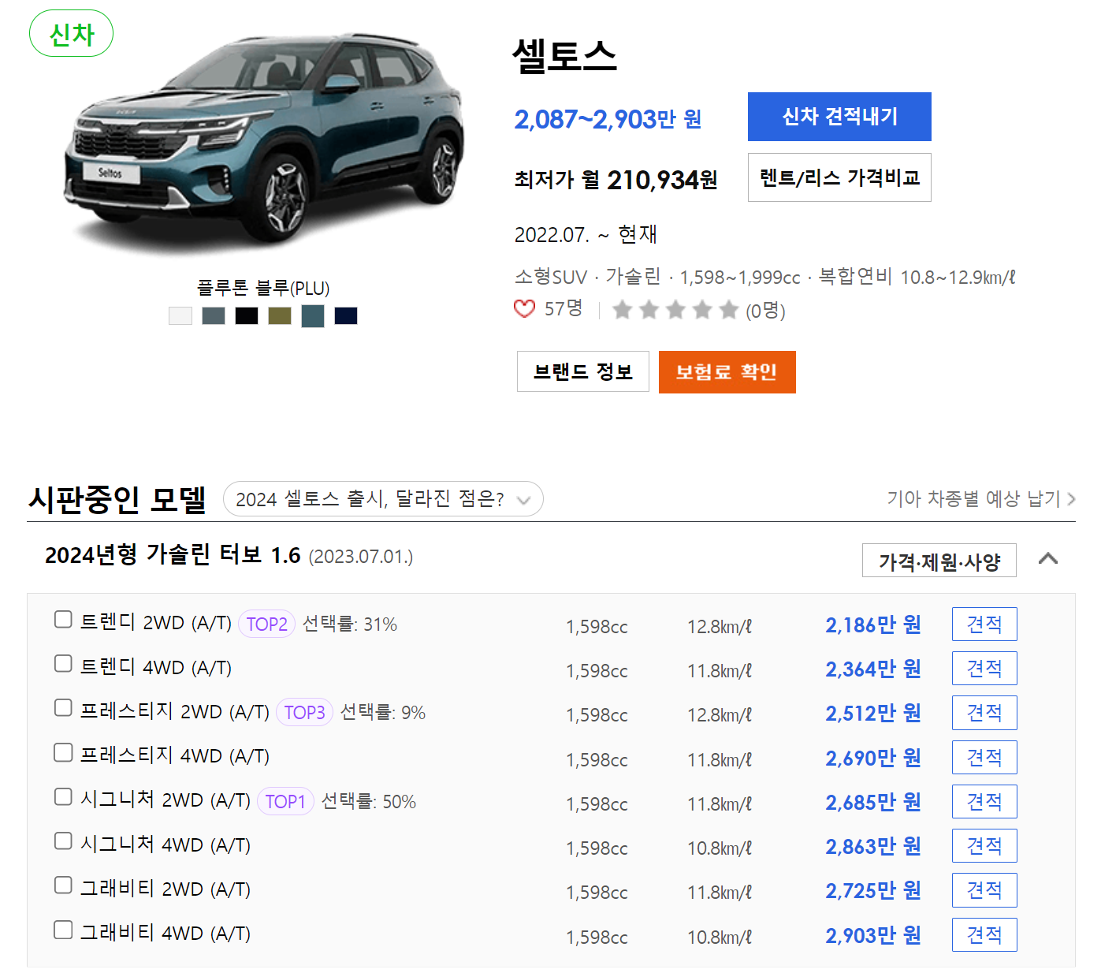Click 2024년형 가솔린 터보 1.6 heading

point(173,555)
